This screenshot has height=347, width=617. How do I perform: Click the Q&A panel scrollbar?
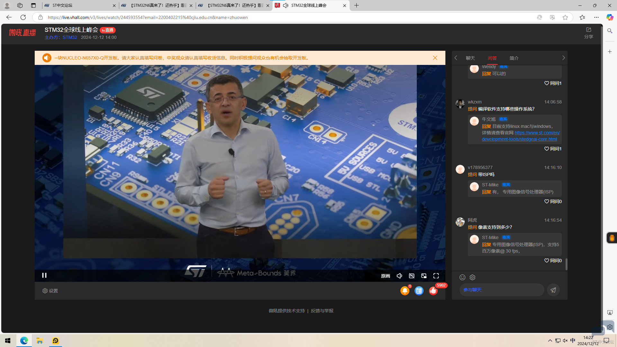tap(566, 264)
